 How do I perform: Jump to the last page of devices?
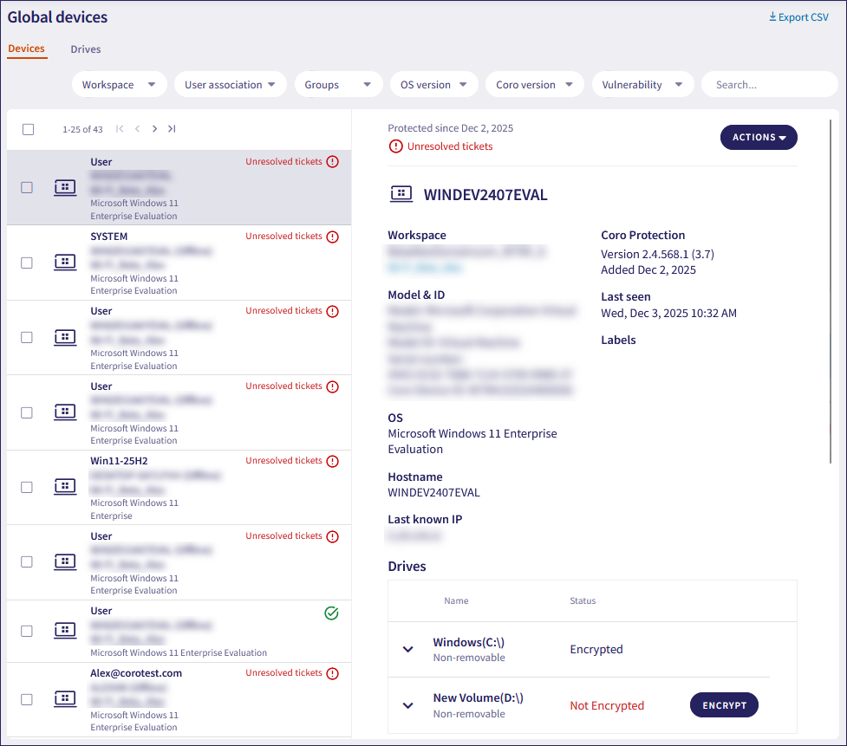click(x=172, y=129)
